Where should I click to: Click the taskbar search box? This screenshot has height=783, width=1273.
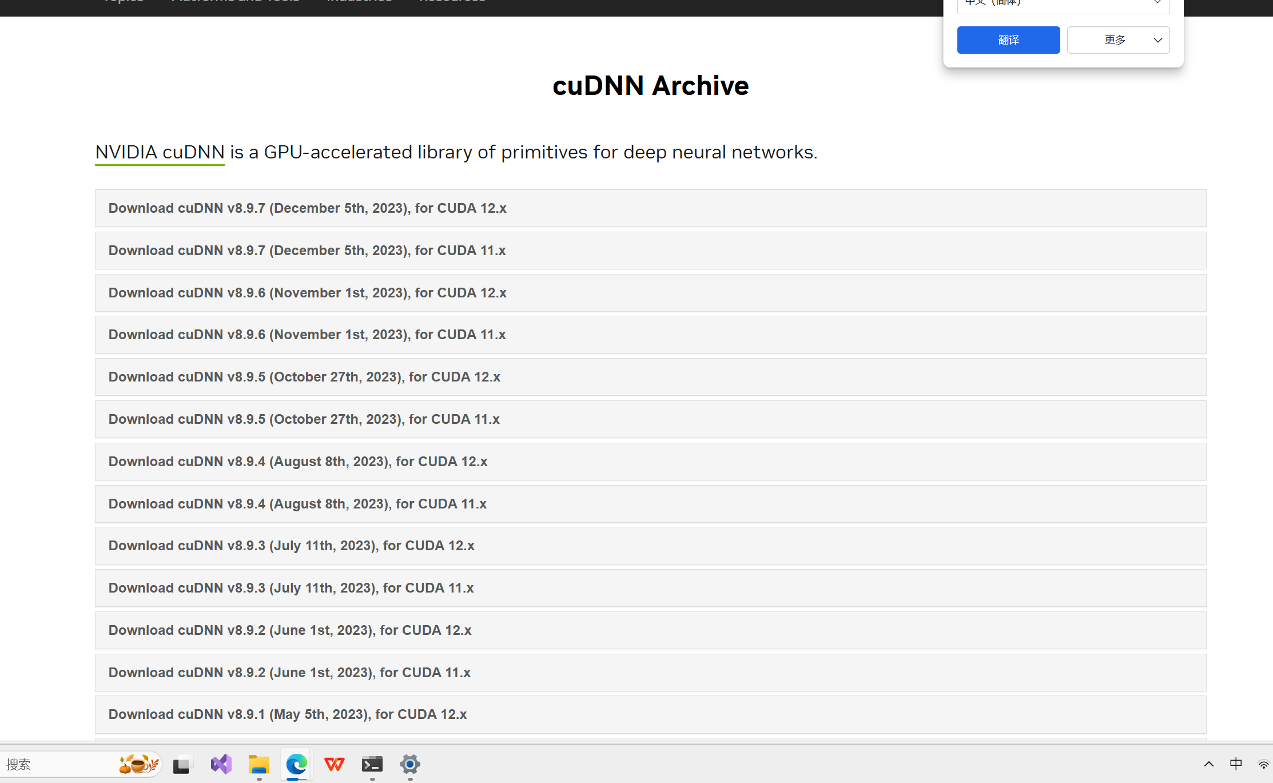81,764
